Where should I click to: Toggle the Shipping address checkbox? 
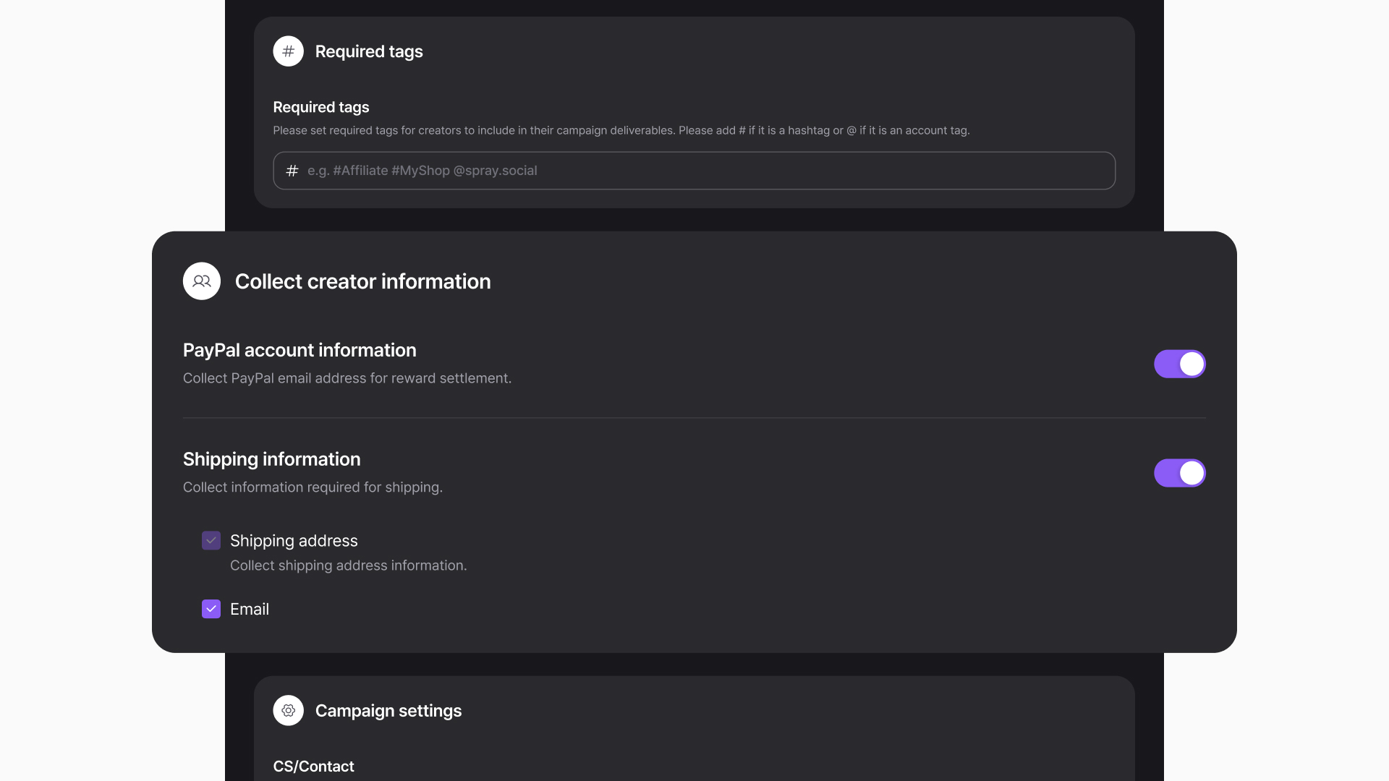[211, 541]
